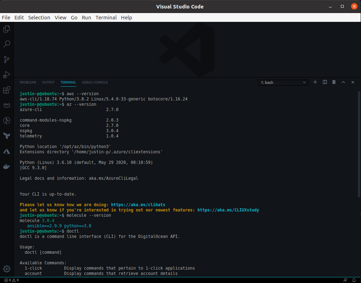This screenshot has width=361, height=283.
Task: Open the AWS toolkit sidebar icon
Action: 7,105
